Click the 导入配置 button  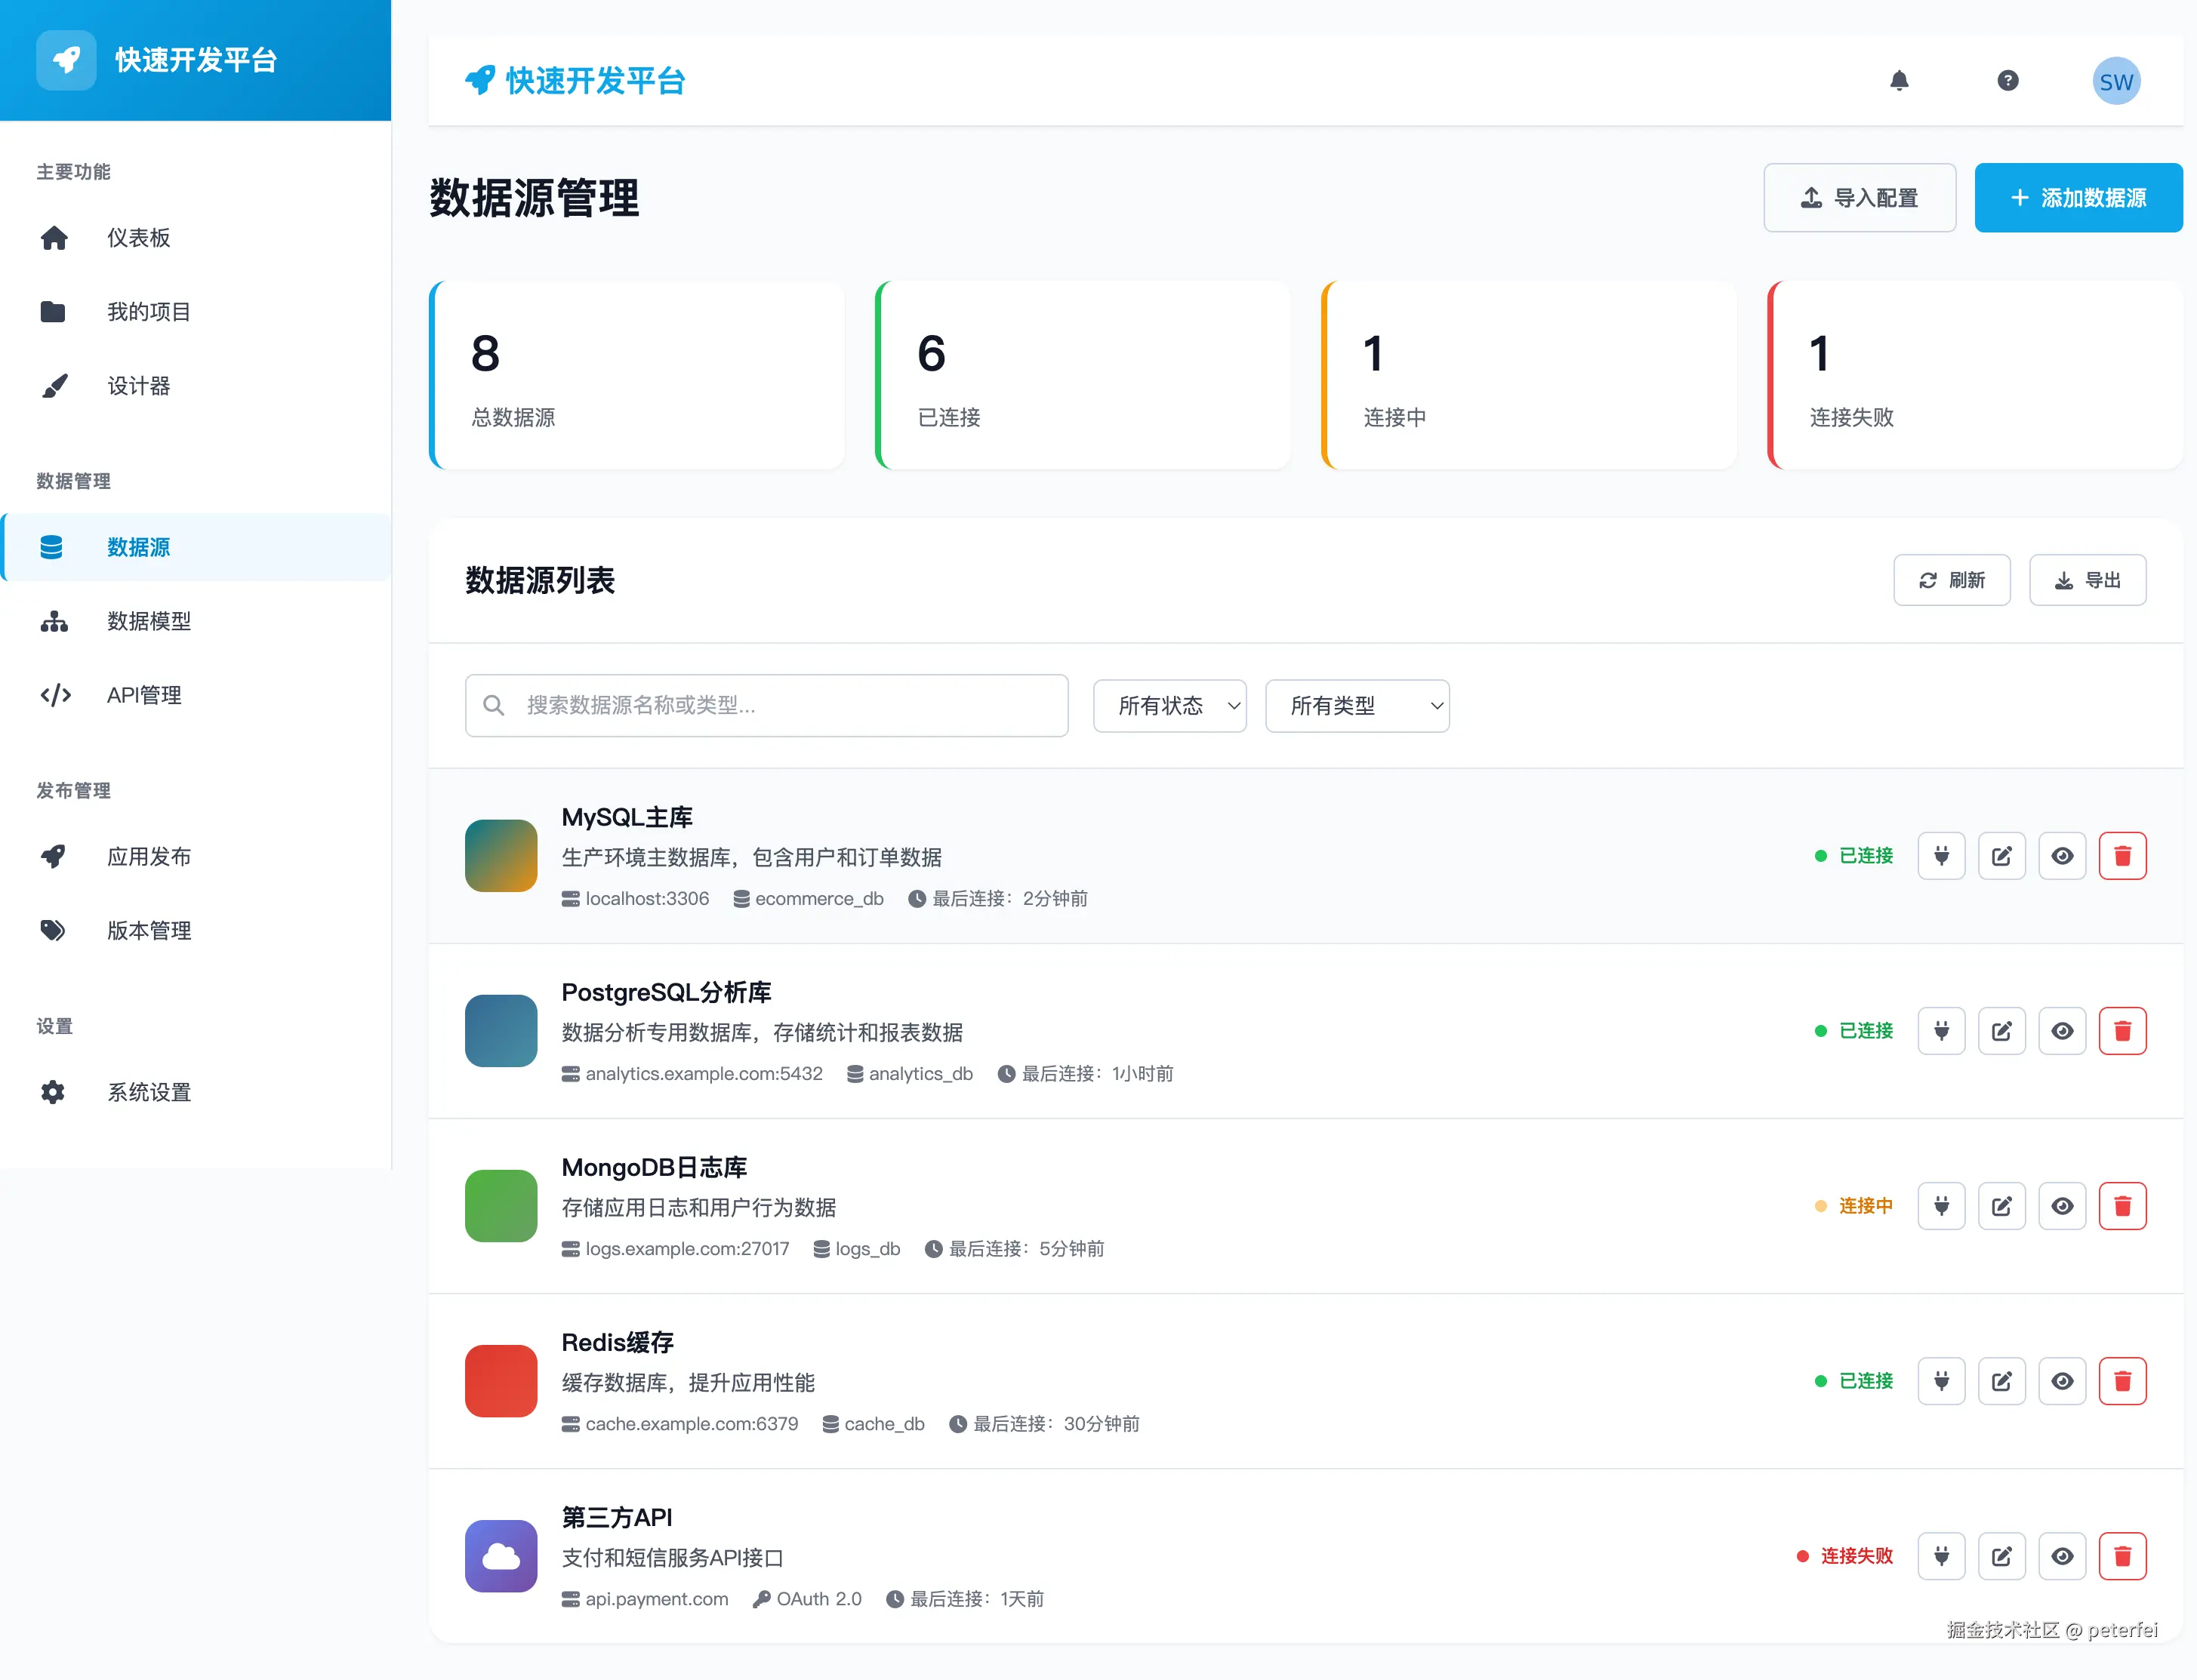tap(1859, 198)
